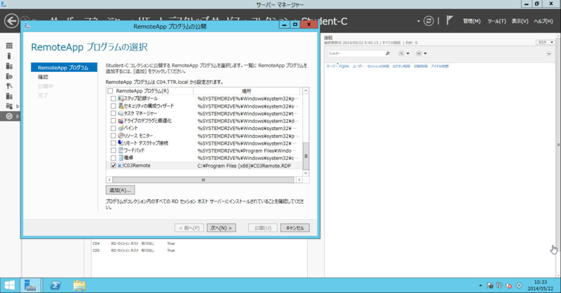The height and width of the screenshot is (293, 561).
Task: Expand the Remote Desktop Services sidebar arrow
Action: tap(18, 116)
